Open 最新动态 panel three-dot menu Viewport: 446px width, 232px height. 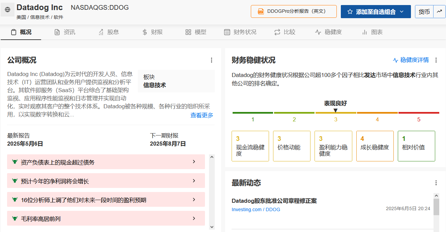[x=436, y=183]
